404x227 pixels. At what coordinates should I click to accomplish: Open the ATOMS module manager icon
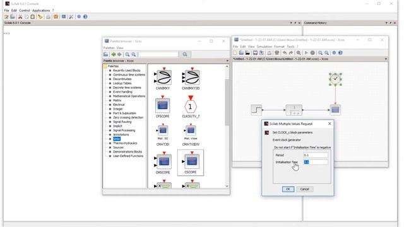tap(56, 17)
